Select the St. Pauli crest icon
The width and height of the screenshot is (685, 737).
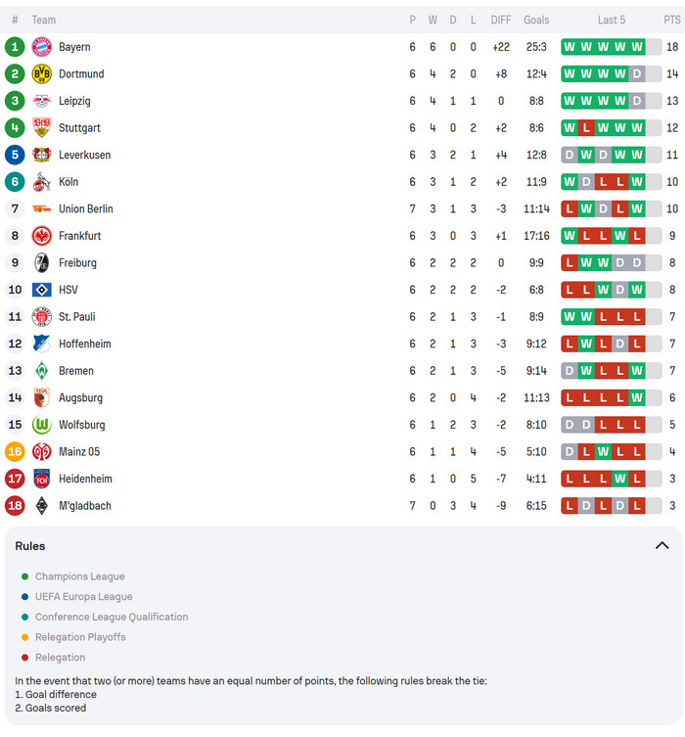tap(42, 317)
